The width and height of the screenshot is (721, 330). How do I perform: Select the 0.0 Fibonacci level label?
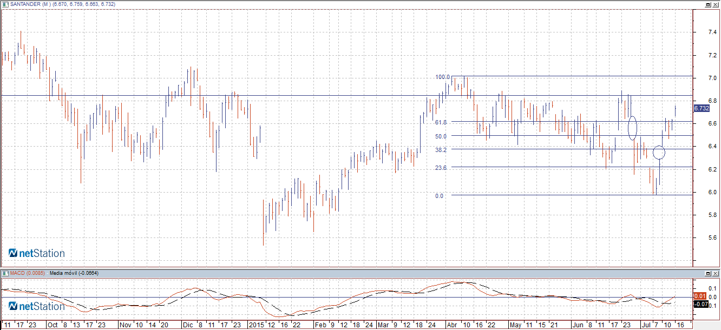pyautogui.click(x=439, y=196)
